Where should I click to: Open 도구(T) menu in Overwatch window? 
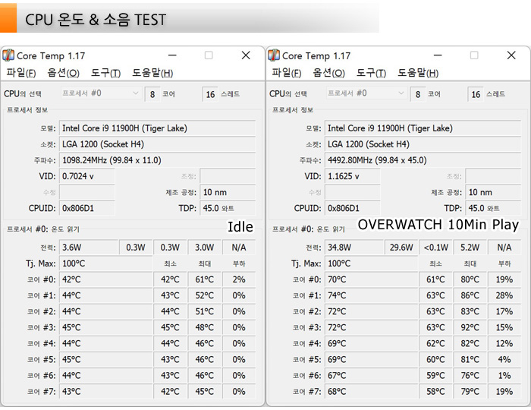point(371,73)
